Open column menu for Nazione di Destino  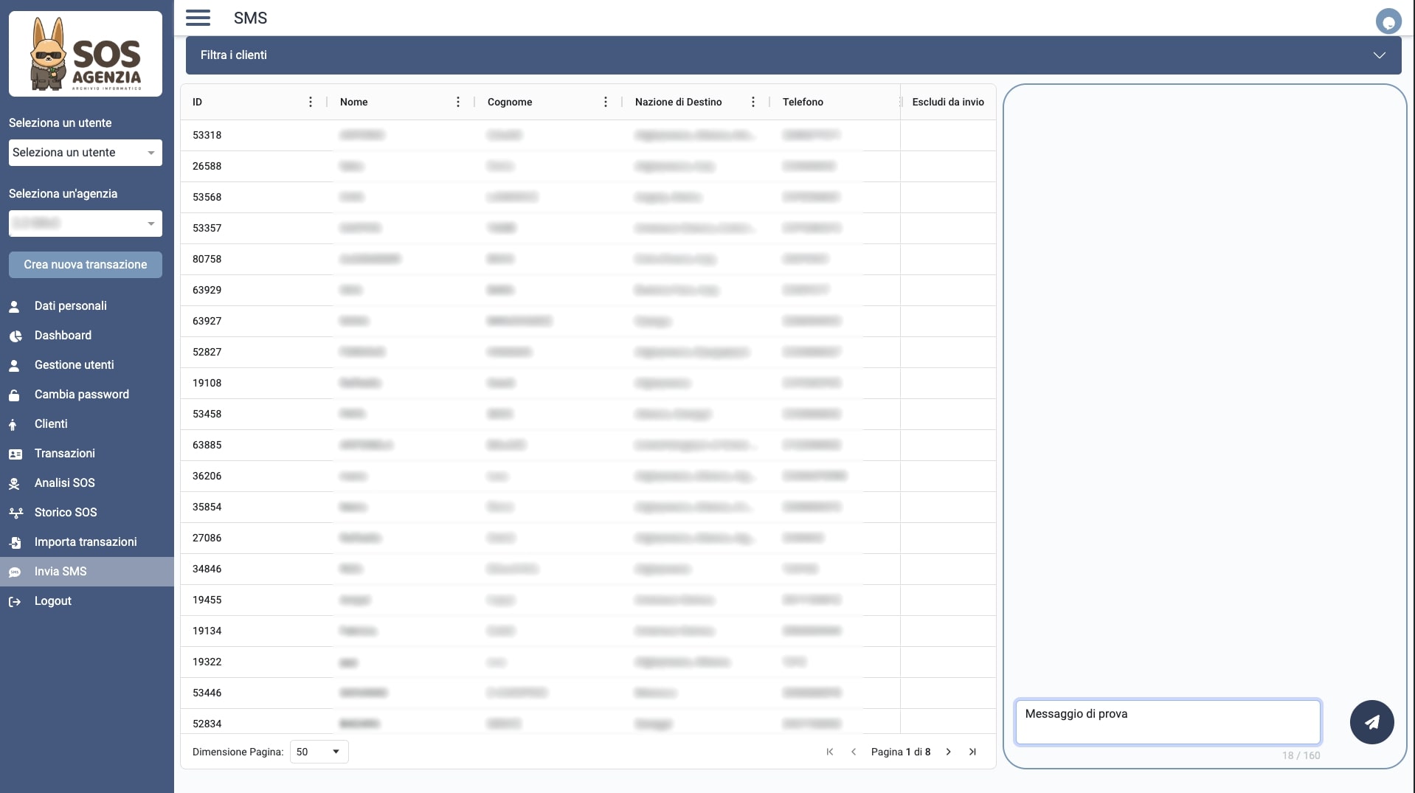753,102
